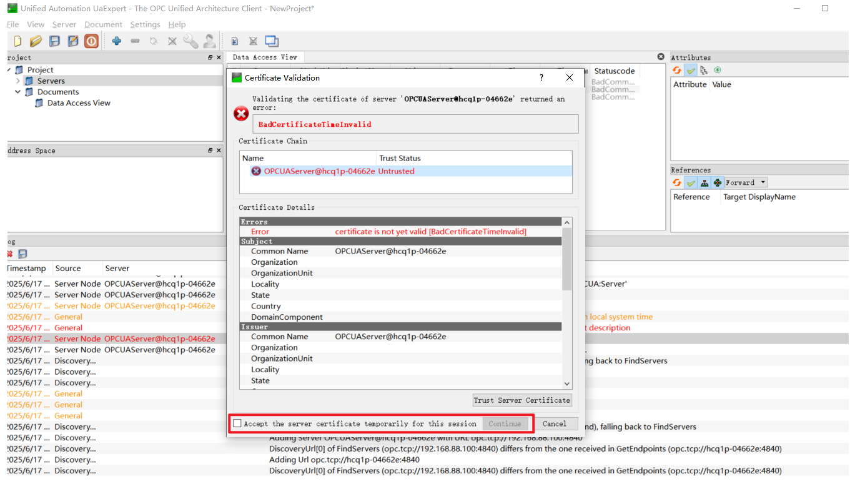This screenshot has width=850, height=489.
Task: Close the Data Access View tab
Action: [661, 57]
